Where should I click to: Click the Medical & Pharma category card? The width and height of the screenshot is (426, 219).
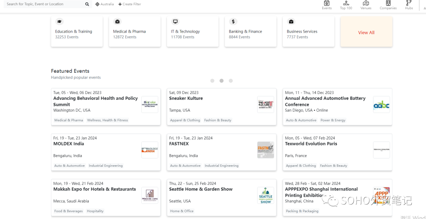click(135, 32)
